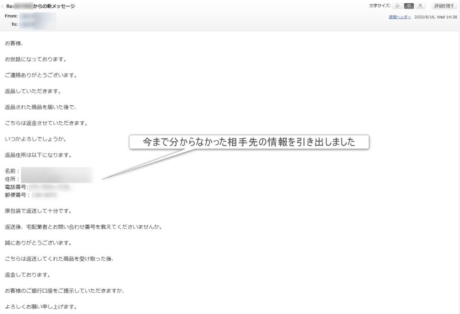
Task: Click the line よろしくお願い申し上げます。
Action: click(41, 307)
